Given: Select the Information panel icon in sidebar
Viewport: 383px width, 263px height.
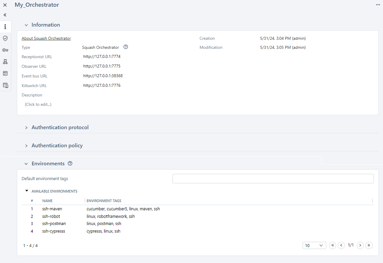Looking at the screenshot, I should (5, 26).
